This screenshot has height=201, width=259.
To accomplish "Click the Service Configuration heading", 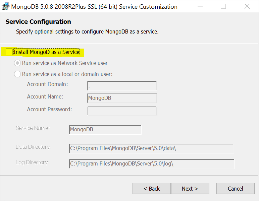I will [38, 22].
